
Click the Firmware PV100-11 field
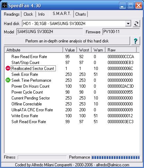click(121, 32)
